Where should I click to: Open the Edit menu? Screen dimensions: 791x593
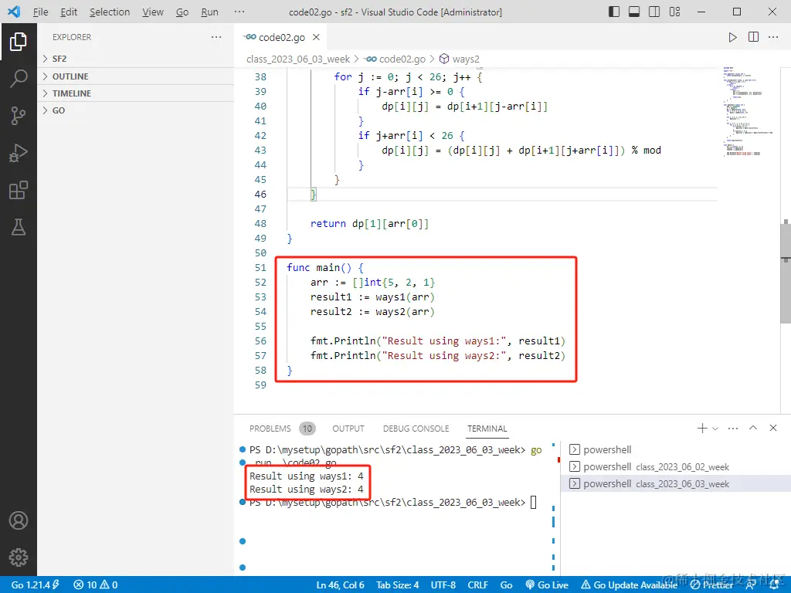[x=69, y=12]
